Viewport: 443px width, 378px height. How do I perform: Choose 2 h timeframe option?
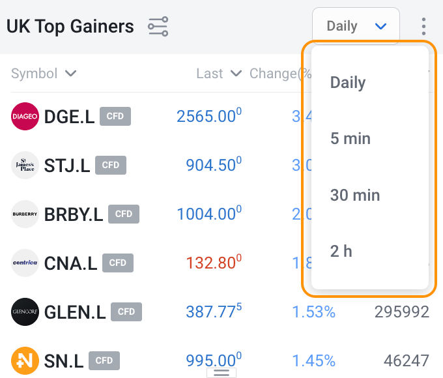pos(341,251)
